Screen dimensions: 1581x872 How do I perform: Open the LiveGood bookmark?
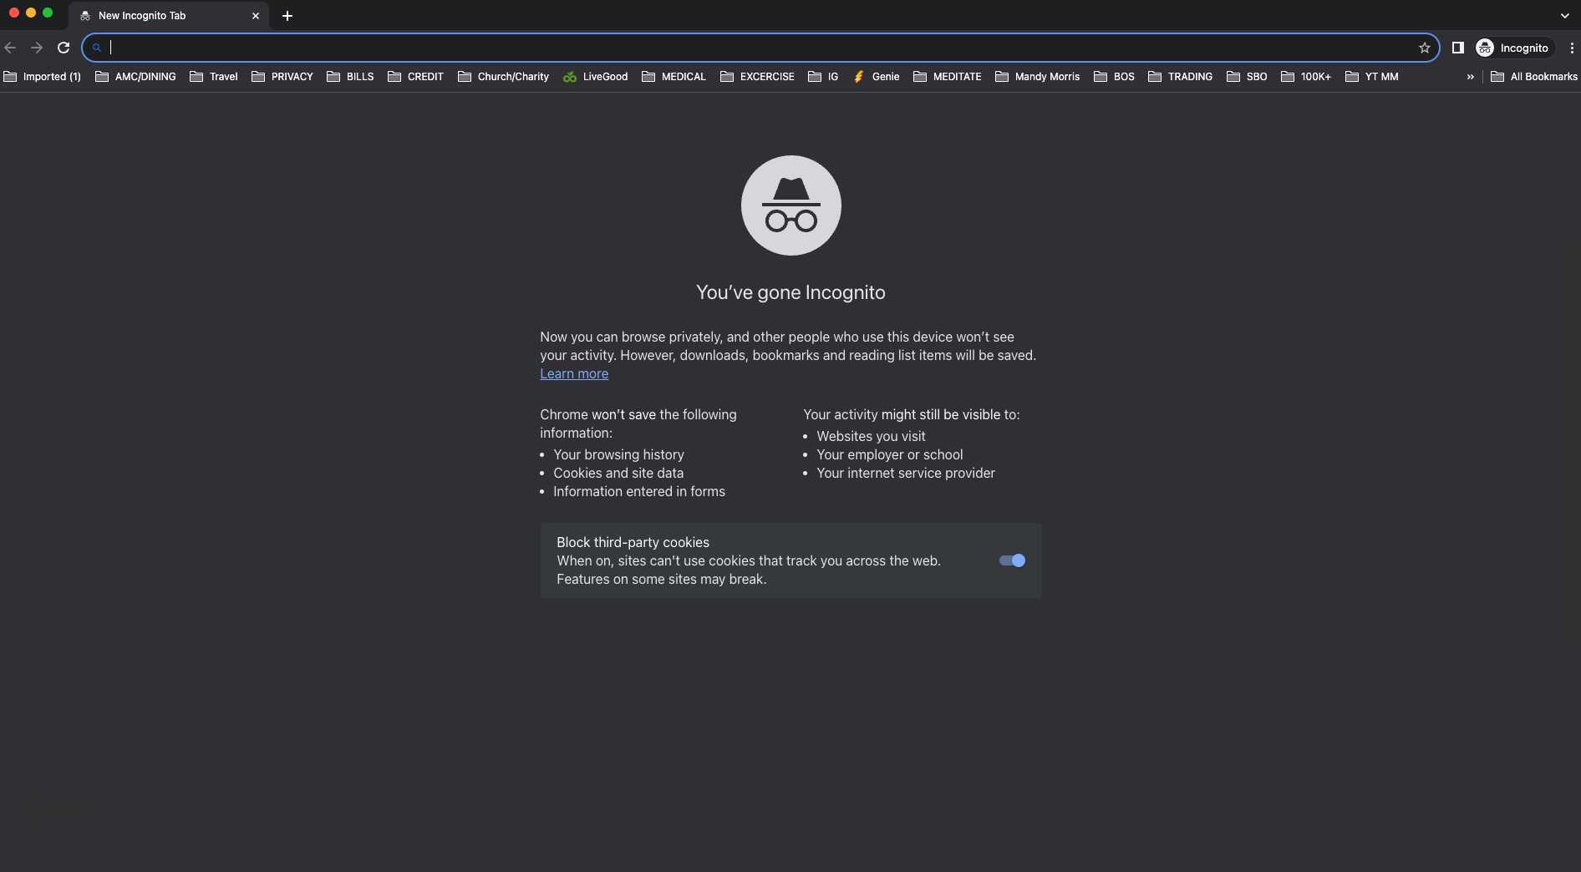(595, 77)
